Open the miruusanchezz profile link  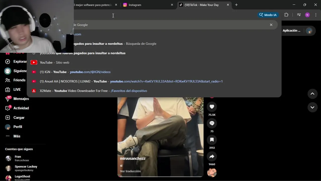point(133,159)
